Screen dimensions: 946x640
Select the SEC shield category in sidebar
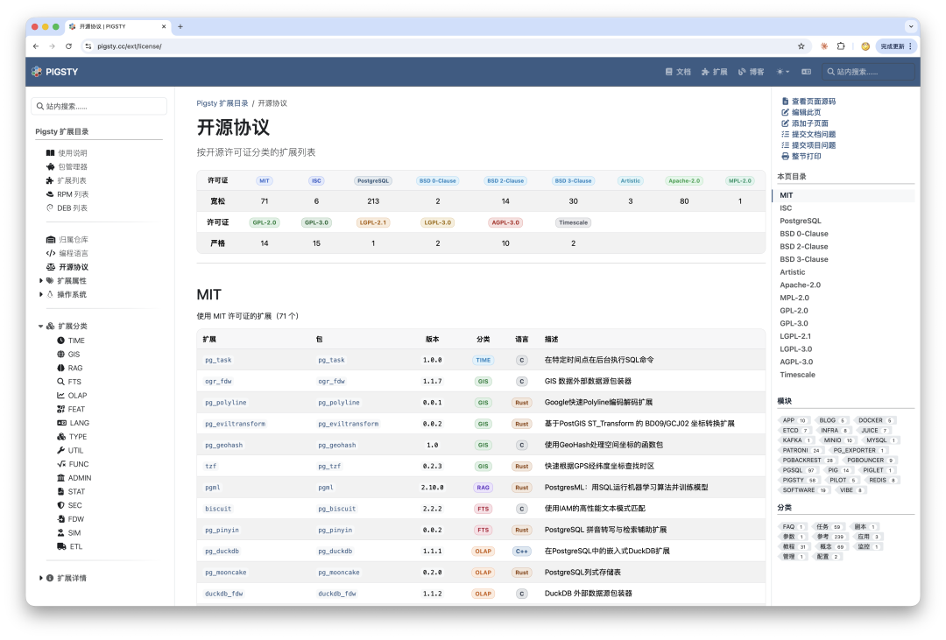coord(69,505)
